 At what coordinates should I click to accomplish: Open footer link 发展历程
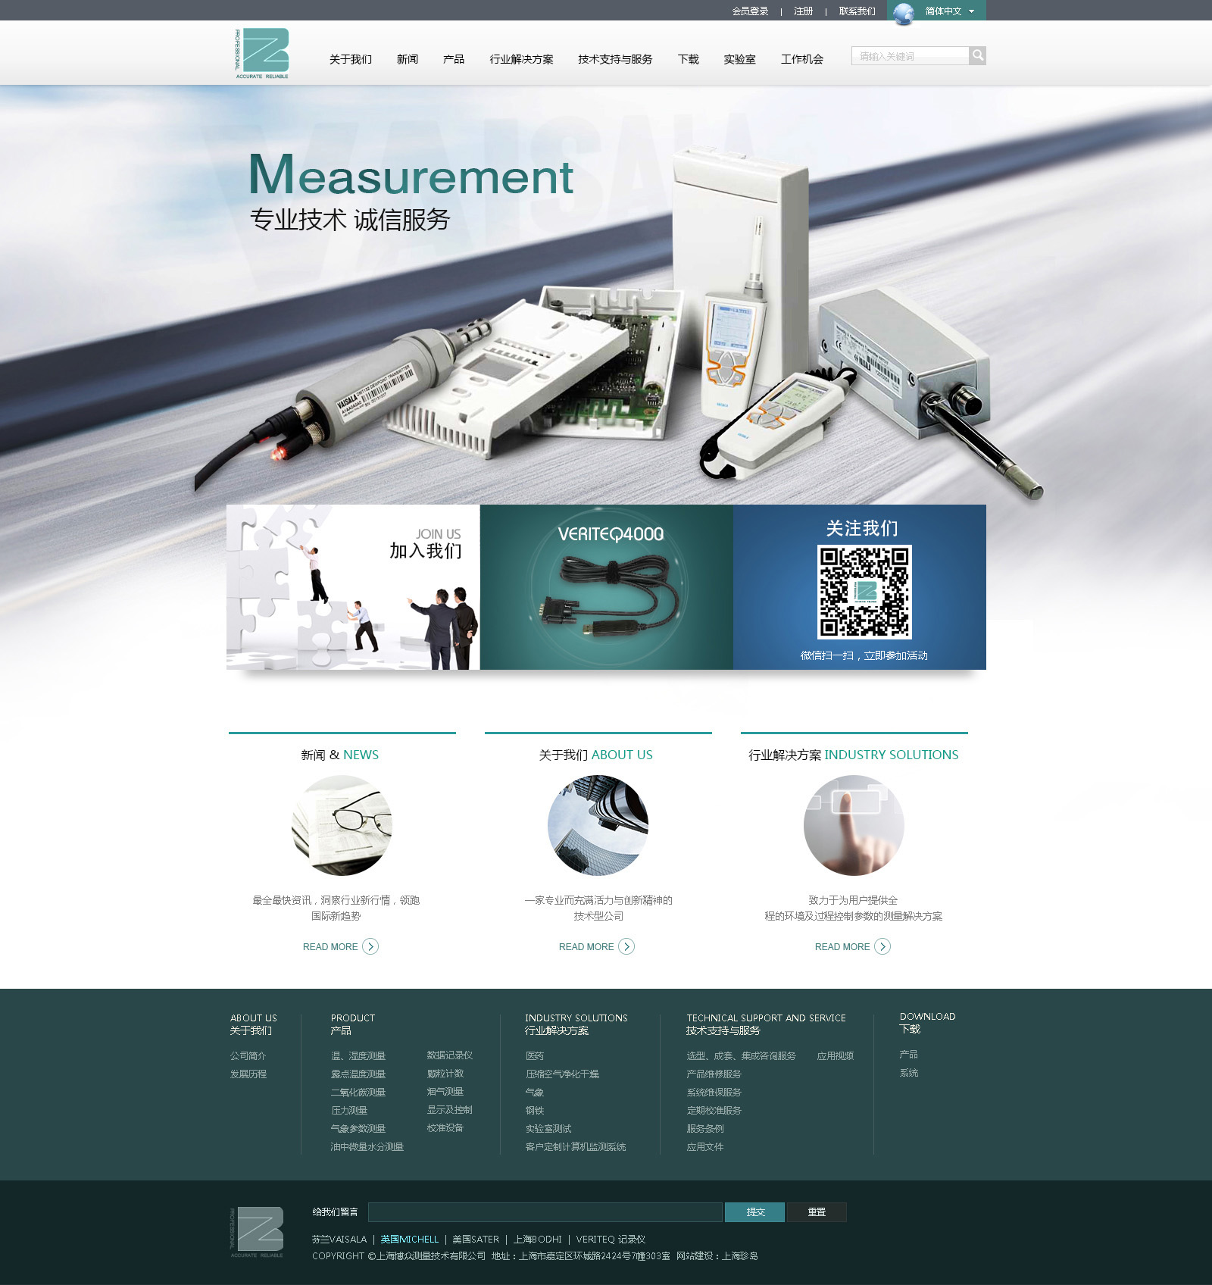click(248, 1074)
